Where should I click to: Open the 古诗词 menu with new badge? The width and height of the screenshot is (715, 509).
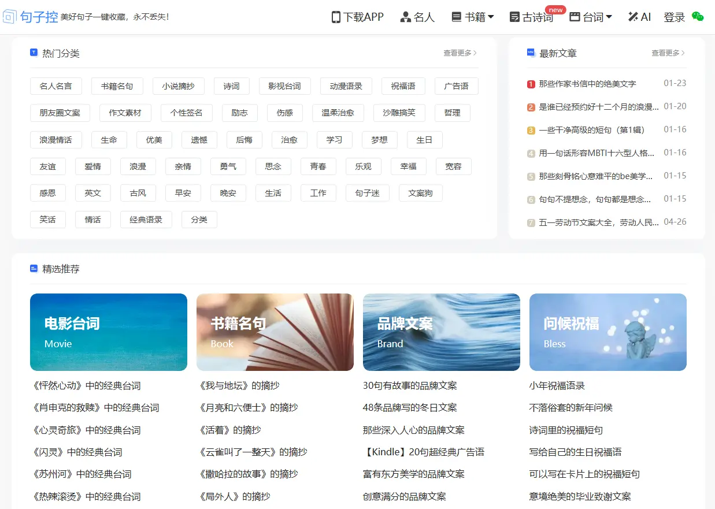click(533, 18)
